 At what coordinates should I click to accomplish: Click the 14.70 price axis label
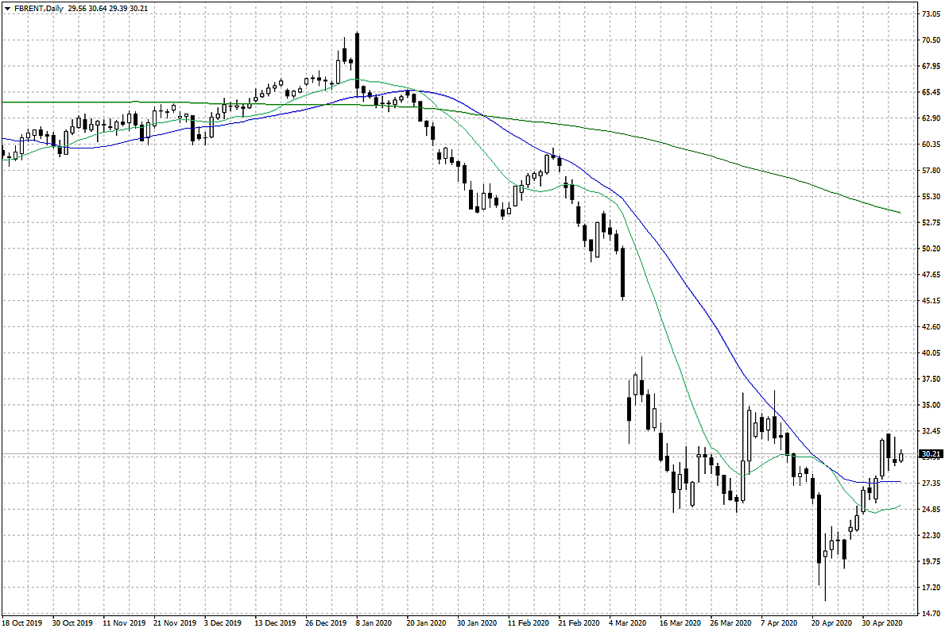click(x=932, y=613)
